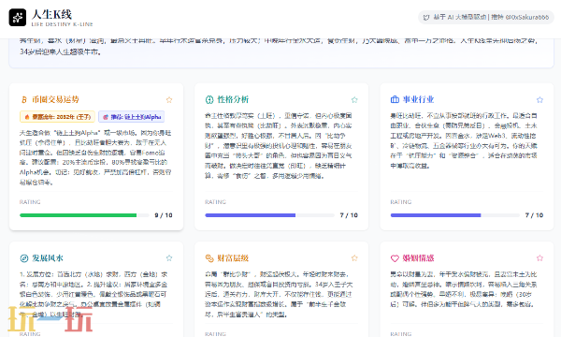Click the 性格分析 heading
Screen dimensions: 561x337
coord(233,99)
